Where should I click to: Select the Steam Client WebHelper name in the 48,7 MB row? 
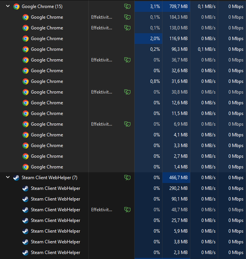(x=56, y=210)
